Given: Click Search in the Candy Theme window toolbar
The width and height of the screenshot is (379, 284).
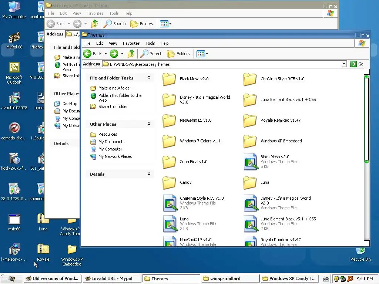Looking at the screenshot, I should (115, 24).
